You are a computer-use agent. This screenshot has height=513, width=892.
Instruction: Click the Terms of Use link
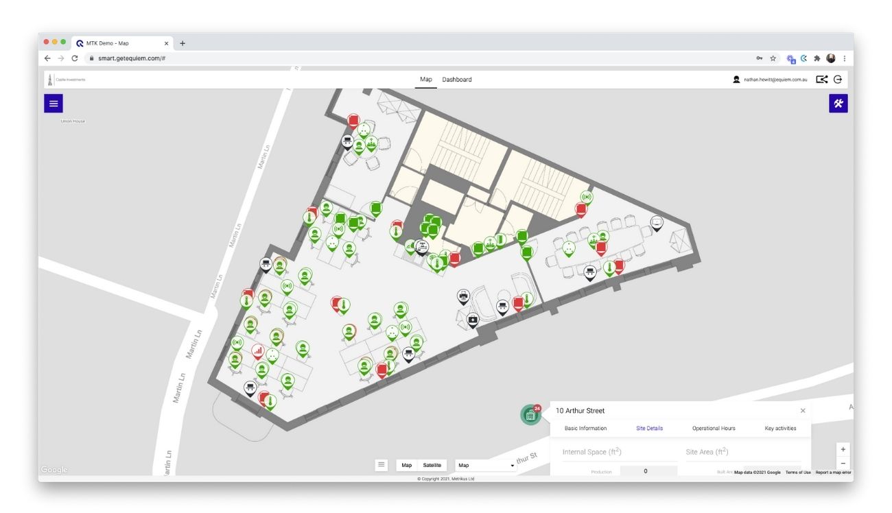(x=797, y=473)
